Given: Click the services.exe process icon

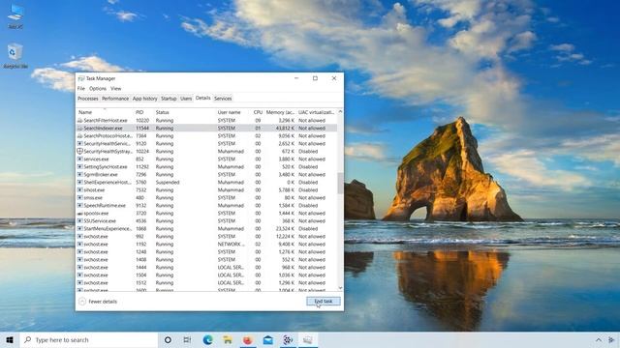Looking at the screenshot, I should click(x=79, y=159).
